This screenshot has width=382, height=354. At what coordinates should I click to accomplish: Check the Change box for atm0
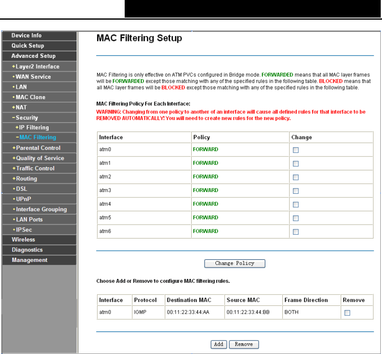tap(296, 150)
